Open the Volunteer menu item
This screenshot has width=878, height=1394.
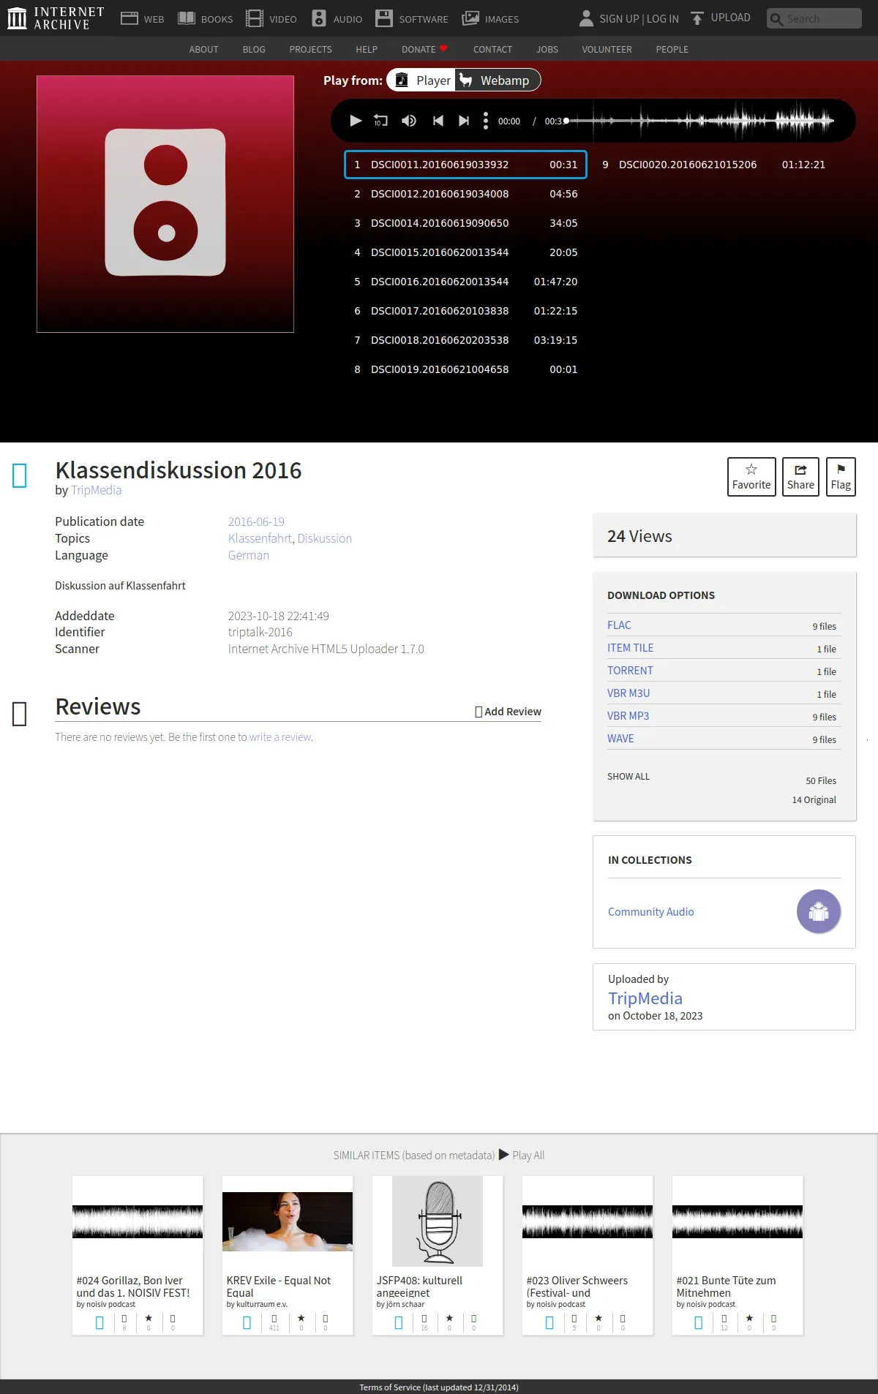click(607, 49)
